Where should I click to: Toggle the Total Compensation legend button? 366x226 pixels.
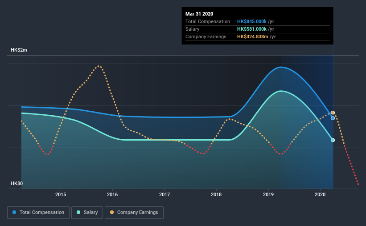[38, 213]
